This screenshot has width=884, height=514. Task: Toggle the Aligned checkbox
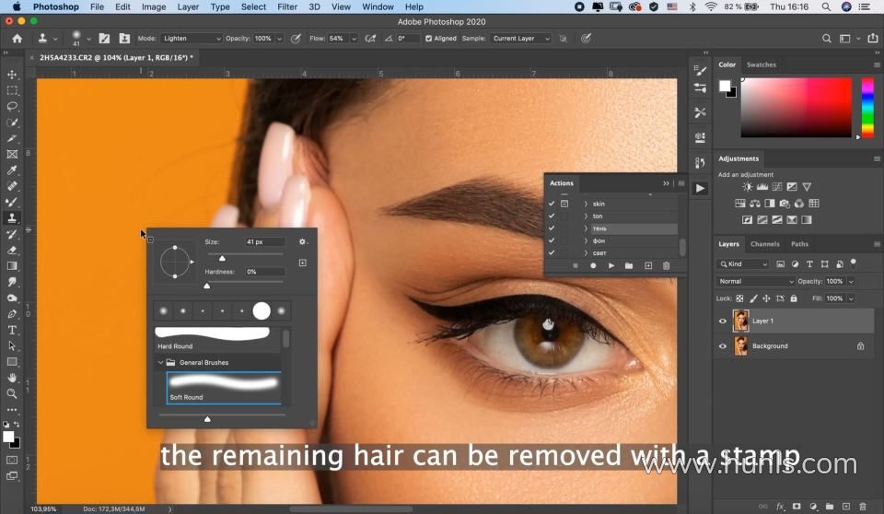pos(429,39)
